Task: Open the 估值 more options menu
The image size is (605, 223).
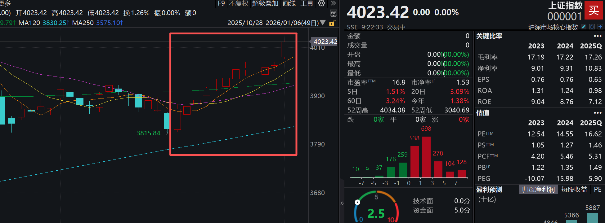Action: (x=597, y=113)
